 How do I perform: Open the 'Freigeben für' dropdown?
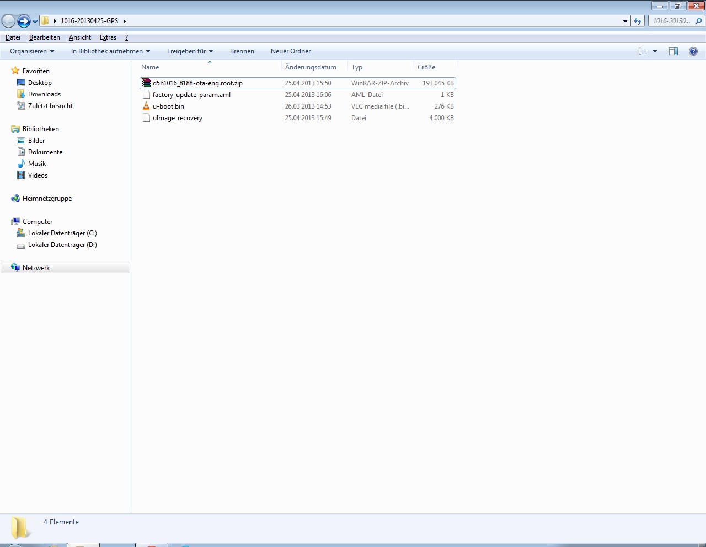tap(190, 51)
